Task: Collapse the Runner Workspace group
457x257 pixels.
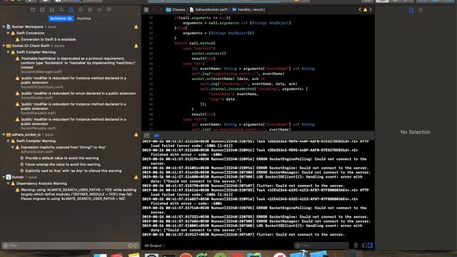Action: pos(4,26)
